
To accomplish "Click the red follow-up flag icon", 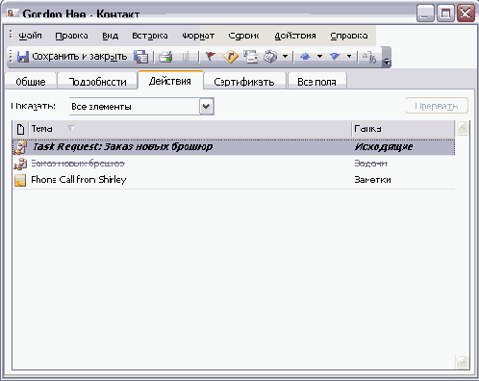I will pos(211,57).
